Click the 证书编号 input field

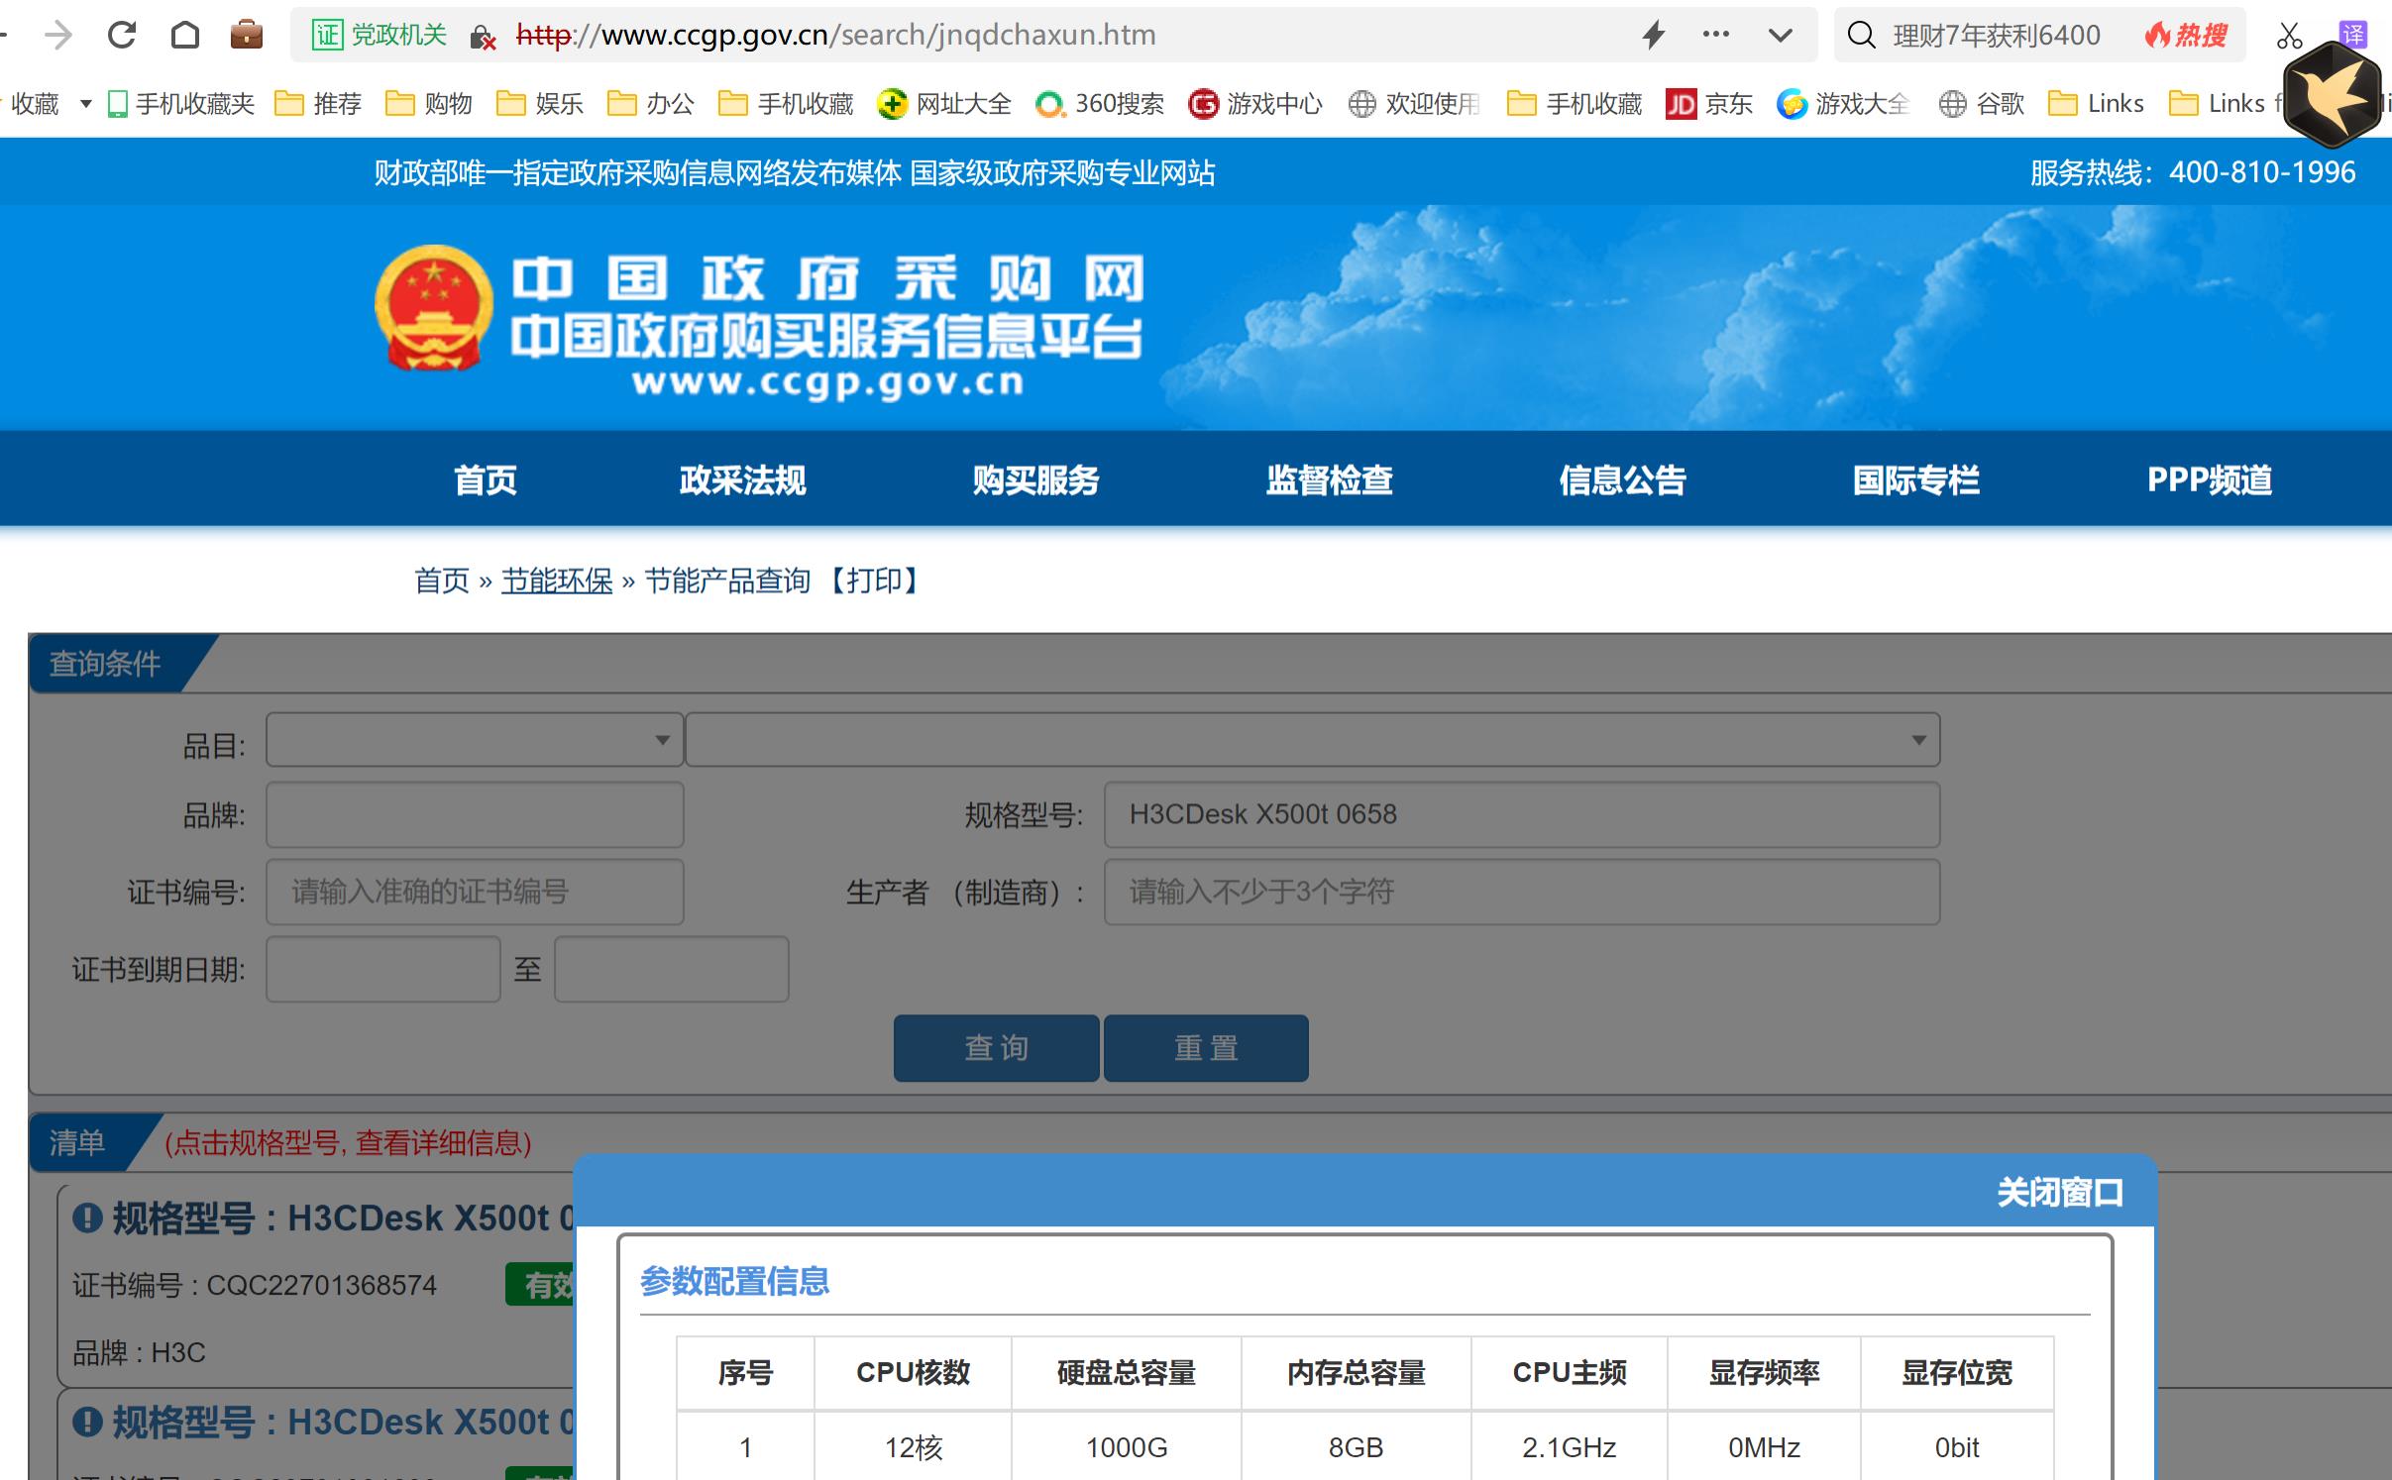pyautogui.click(x=475, y=892)
